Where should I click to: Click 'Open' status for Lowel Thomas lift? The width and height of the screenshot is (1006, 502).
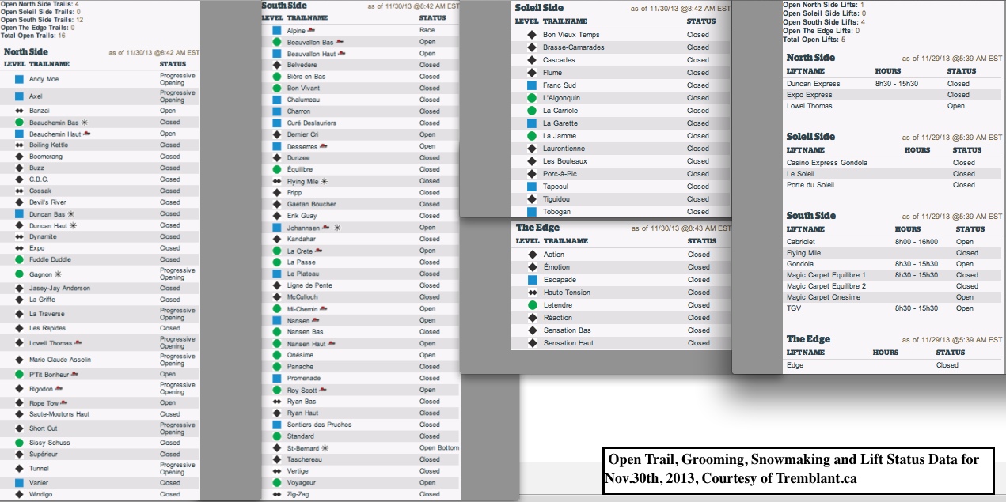[x=956, y=106]
